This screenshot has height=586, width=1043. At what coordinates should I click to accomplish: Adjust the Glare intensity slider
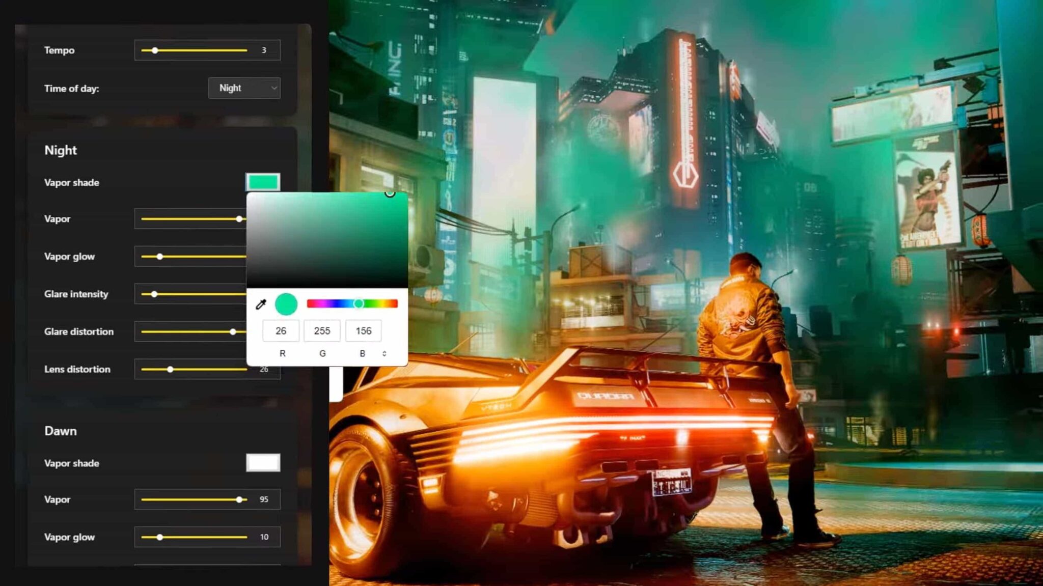(154, 294)
